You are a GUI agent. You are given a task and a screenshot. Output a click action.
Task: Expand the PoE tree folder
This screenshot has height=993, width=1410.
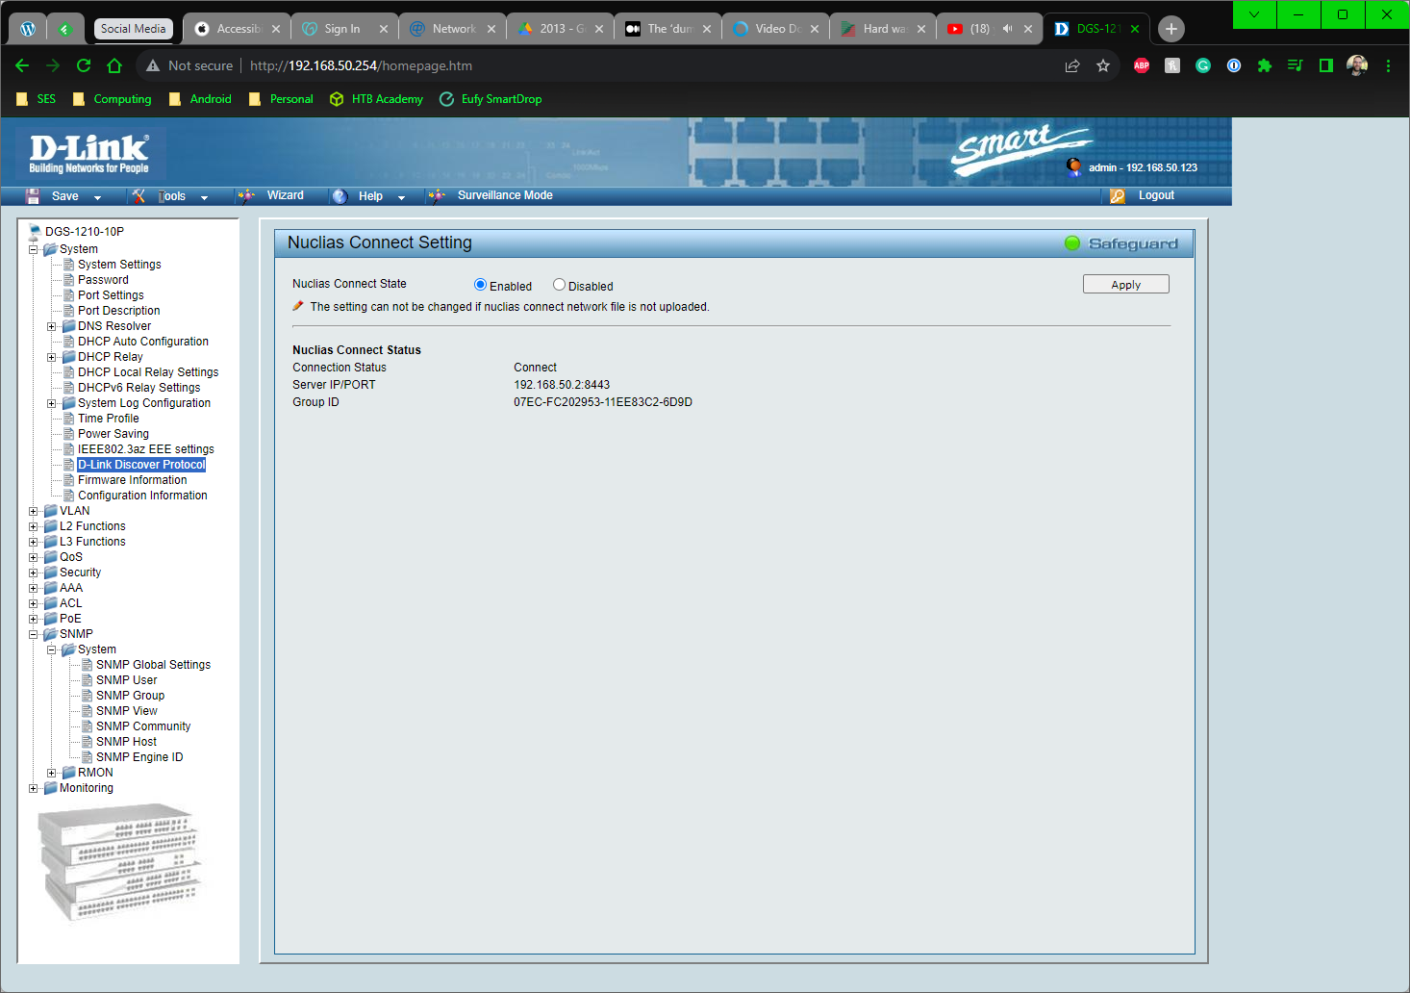(34, 619)
